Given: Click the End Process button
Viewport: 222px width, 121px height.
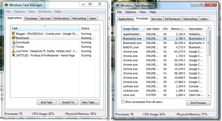Looking at the screenshot, I should coord(198,103).
